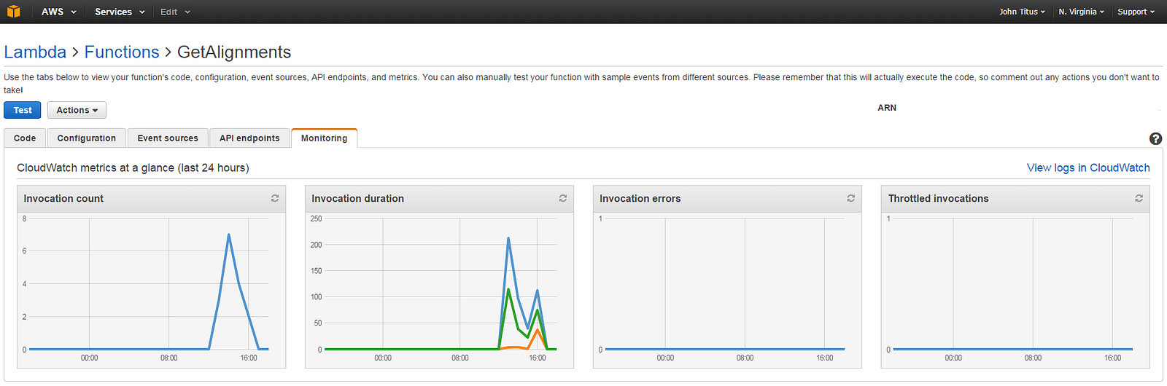Click the Throttled invocations panel title
This screenshot has height=386, width=1167.
click(x=938, y=198)
